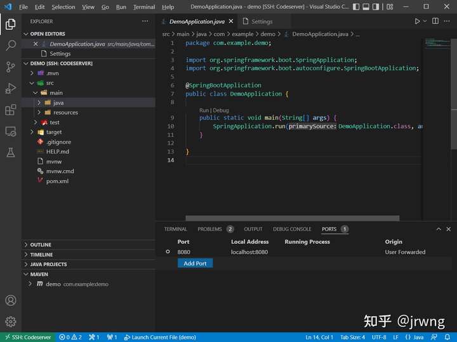Image resolution: width=457 pixels, height=342 pixels.
Task: Open pom.xml in the explorer
Action: [x=57, y=181]
